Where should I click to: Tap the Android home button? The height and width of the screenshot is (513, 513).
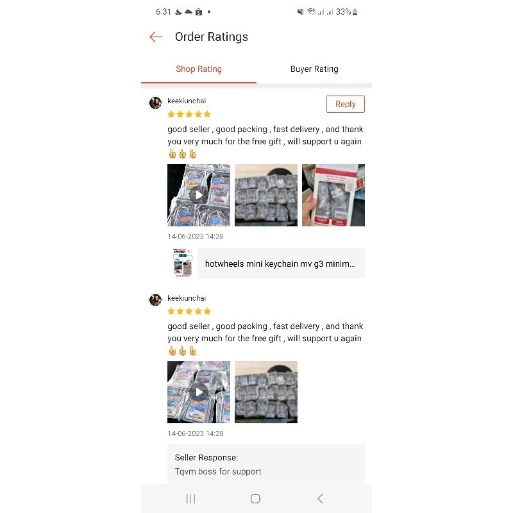255,499
